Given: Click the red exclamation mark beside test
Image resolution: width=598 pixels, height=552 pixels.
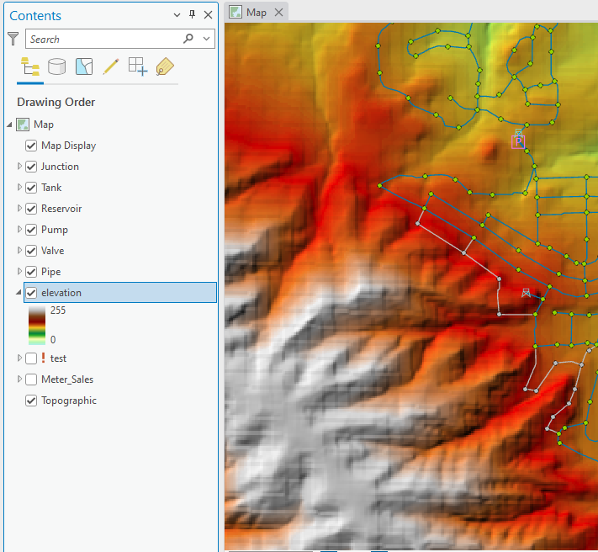Looking at the screenshot, I should point(44,358).
